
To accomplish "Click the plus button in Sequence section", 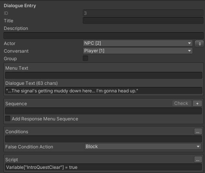I will [x=197, y=103].
